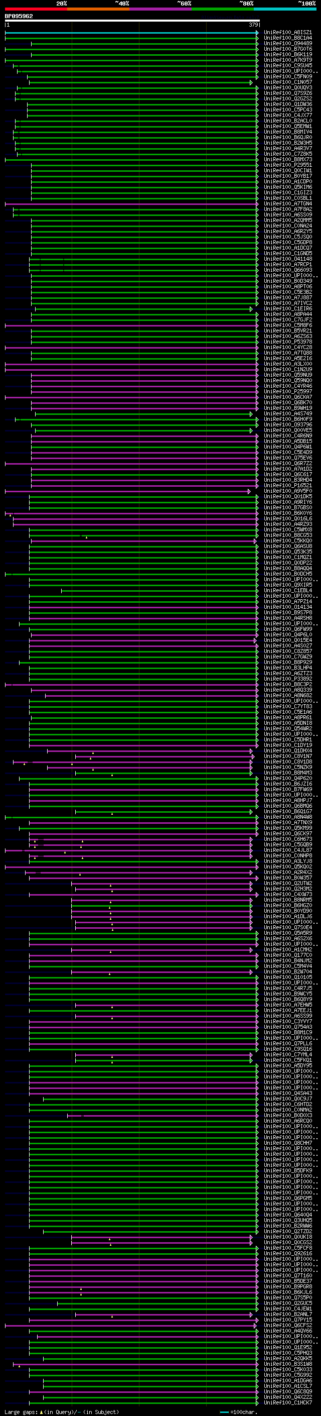Click the cyan ~100% identity color segment

point(285,9)
